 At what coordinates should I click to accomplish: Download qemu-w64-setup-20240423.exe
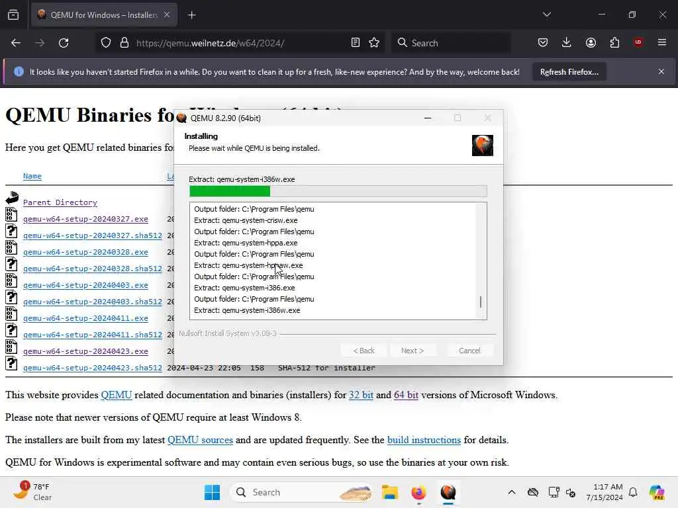(85, 352)
